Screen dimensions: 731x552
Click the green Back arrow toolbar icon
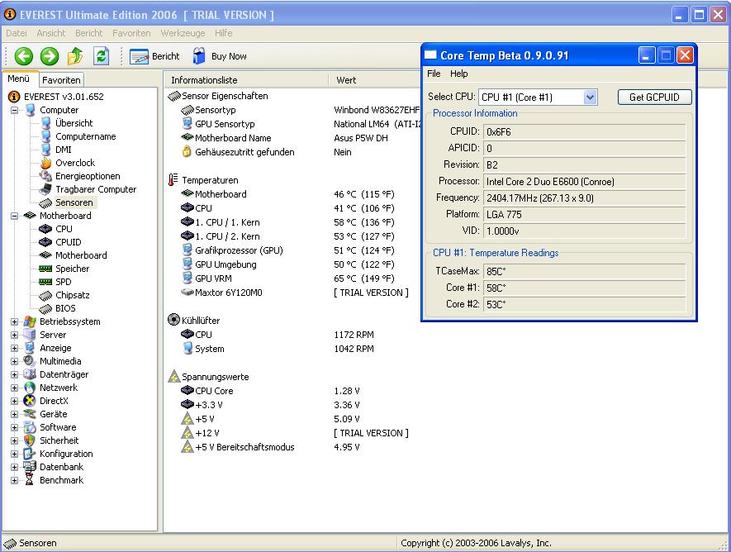click(x=23, y=56)
